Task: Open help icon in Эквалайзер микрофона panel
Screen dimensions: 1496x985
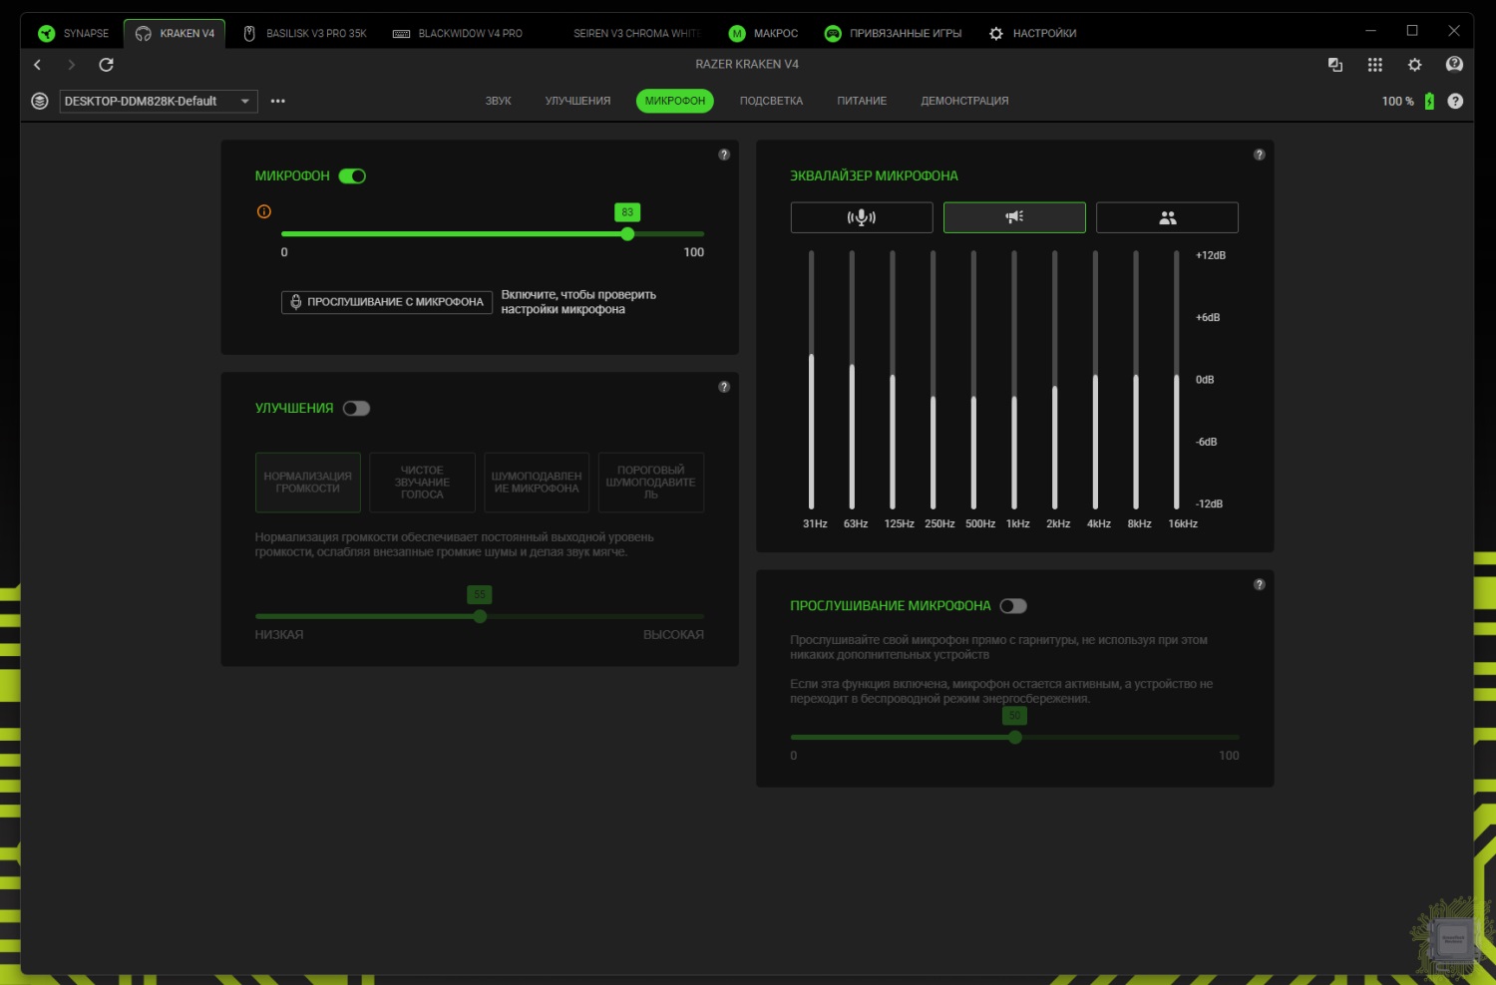Action: click(1259, 155)
